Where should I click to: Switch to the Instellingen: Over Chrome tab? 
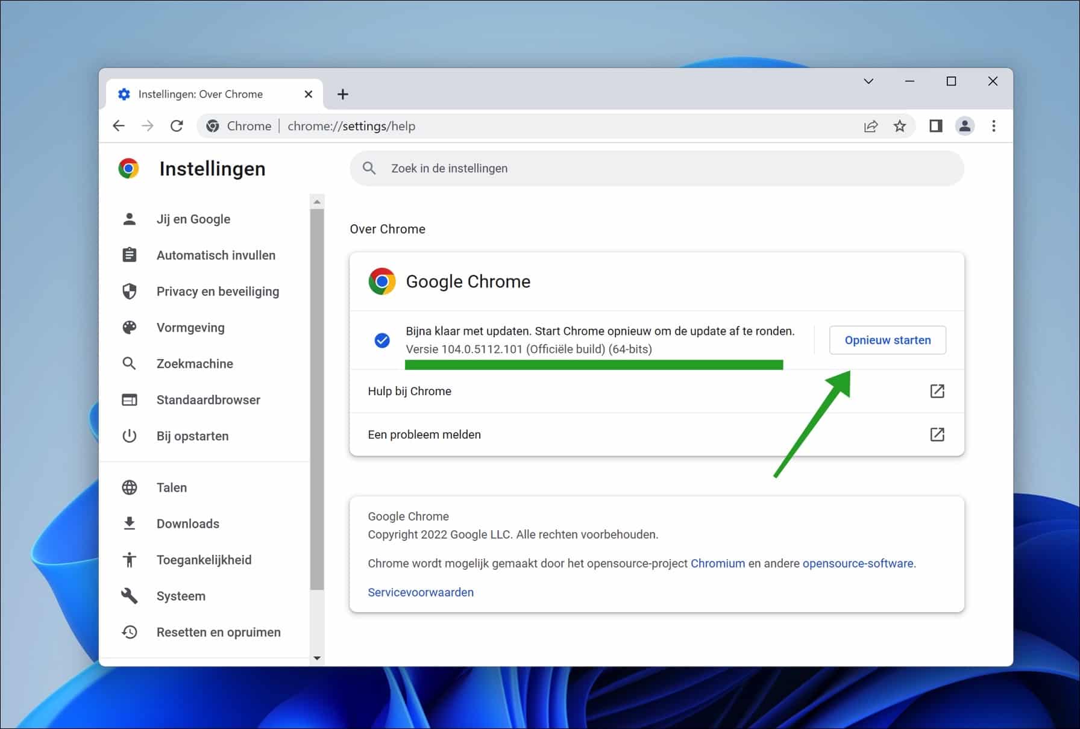point(201,94)
